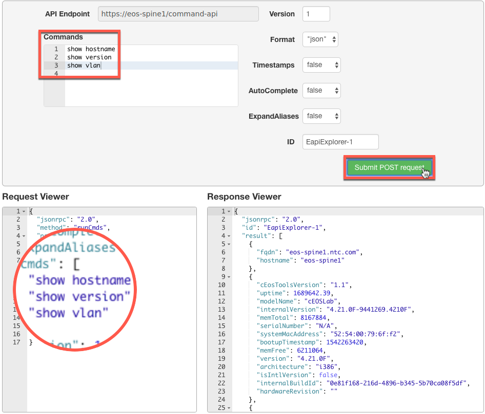Click the Submit POST request button

(x=389, y=167)
